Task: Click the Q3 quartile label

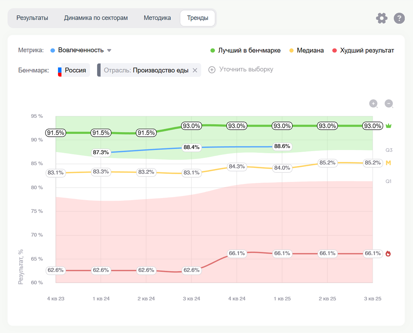Action: tap(389, 150)
